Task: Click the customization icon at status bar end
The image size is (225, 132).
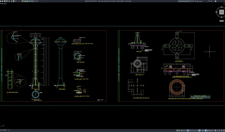Action: coord(224,130)
